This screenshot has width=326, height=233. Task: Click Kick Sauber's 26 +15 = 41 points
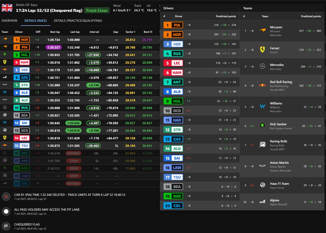coord(311,126)
